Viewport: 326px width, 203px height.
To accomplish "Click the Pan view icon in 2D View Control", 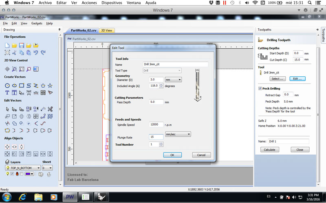I will point(7,69).
